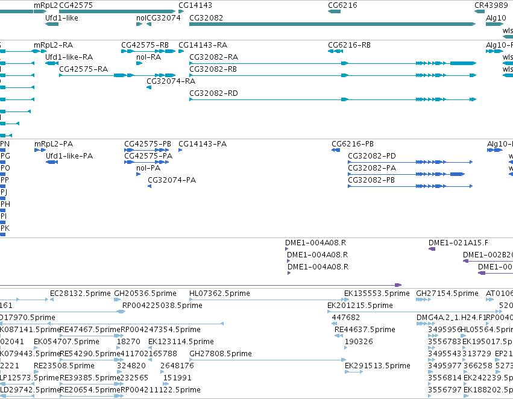Select the 447682 EST label
513x399 pixels.
pyautogui.click(x=346, y=318)
